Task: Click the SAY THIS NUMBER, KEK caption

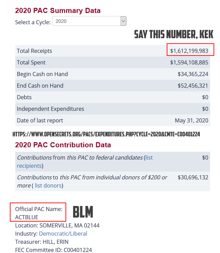Action: 173,34
